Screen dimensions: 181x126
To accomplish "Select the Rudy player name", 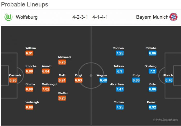I will [136, 75].
